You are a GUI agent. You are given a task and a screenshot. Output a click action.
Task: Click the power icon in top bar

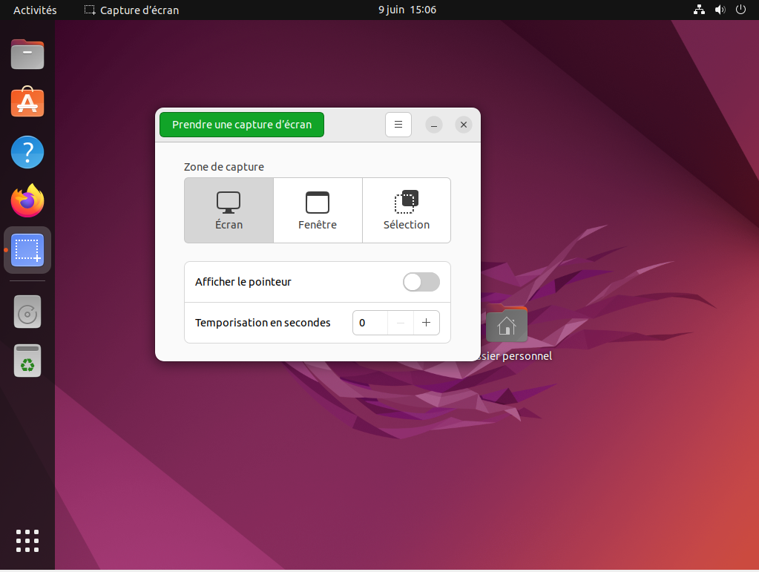tap(740, 10)
